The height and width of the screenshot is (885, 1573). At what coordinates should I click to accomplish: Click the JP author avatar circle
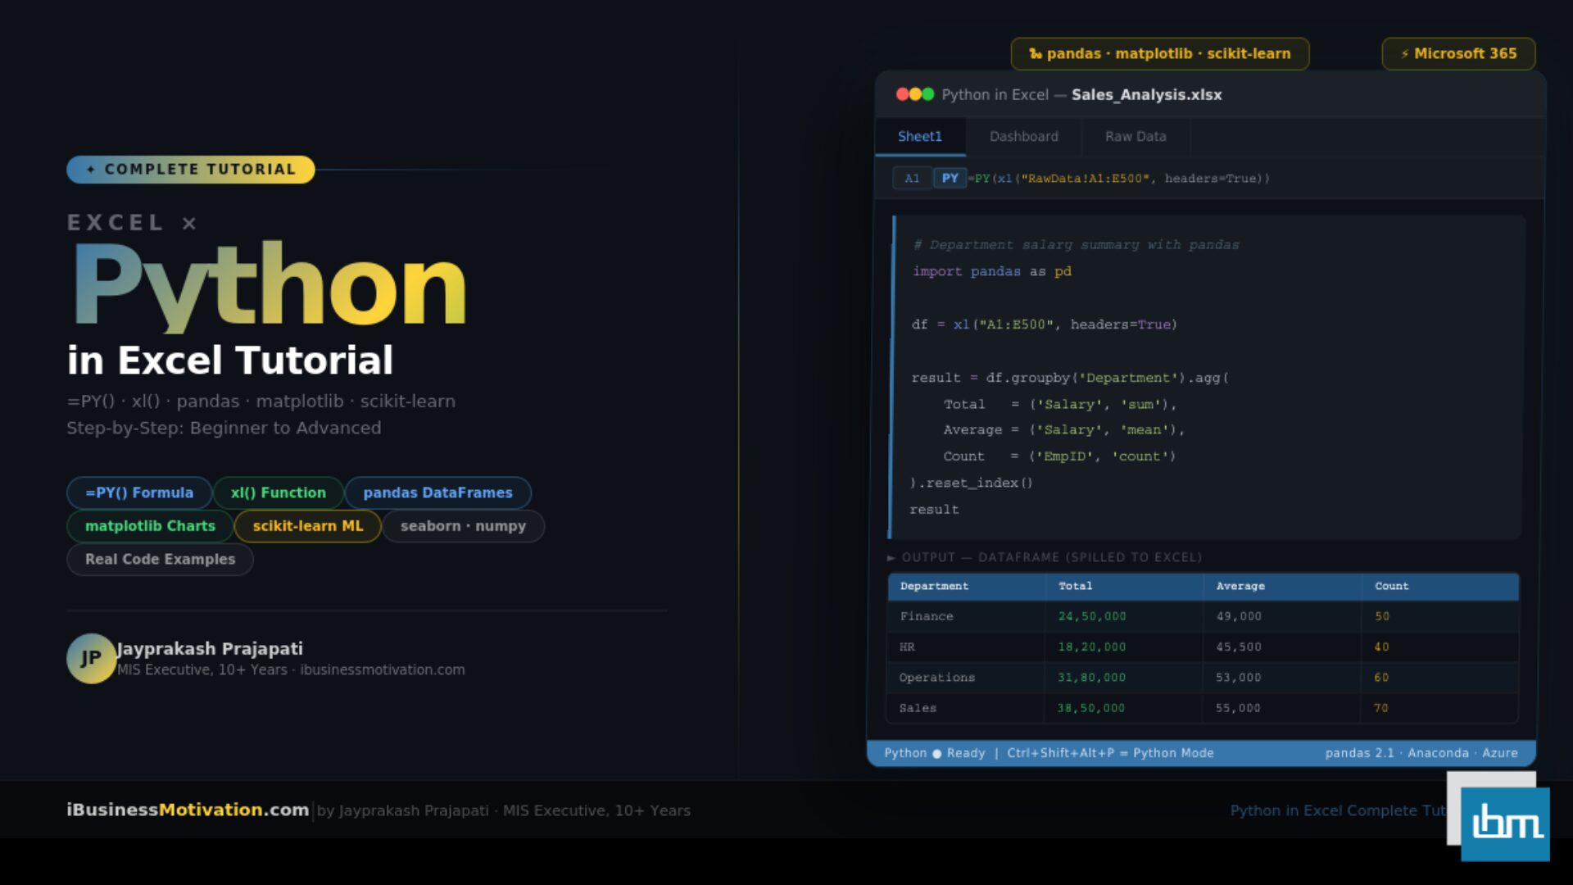(x=91, y=658)
